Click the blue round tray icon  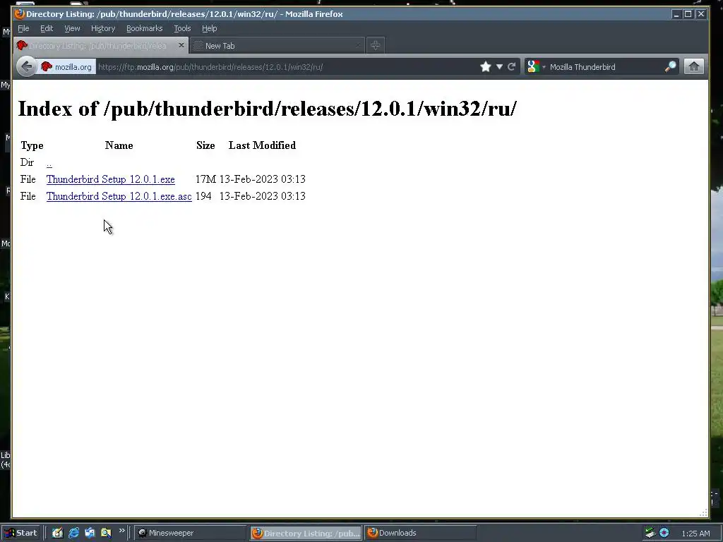coord(664,533)
